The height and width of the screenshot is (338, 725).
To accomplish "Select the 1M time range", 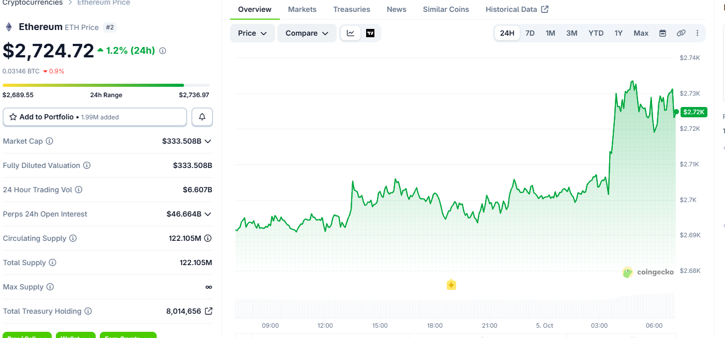I will coord(550,33).
